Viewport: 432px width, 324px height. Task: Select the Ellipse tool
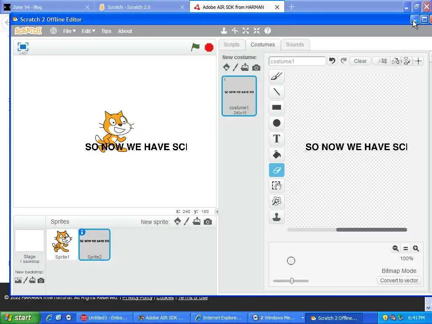click(x=276, y=123)
